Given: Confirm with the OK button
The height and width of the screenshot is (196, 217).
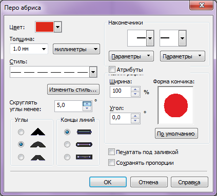Looking at the screenshot, I should tap(108, 182).
